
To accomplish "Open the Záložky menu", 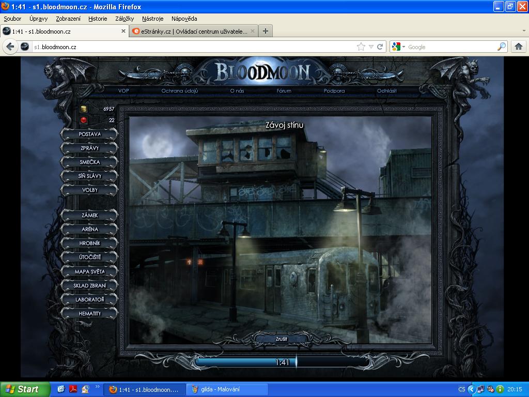I will (125, 19).
